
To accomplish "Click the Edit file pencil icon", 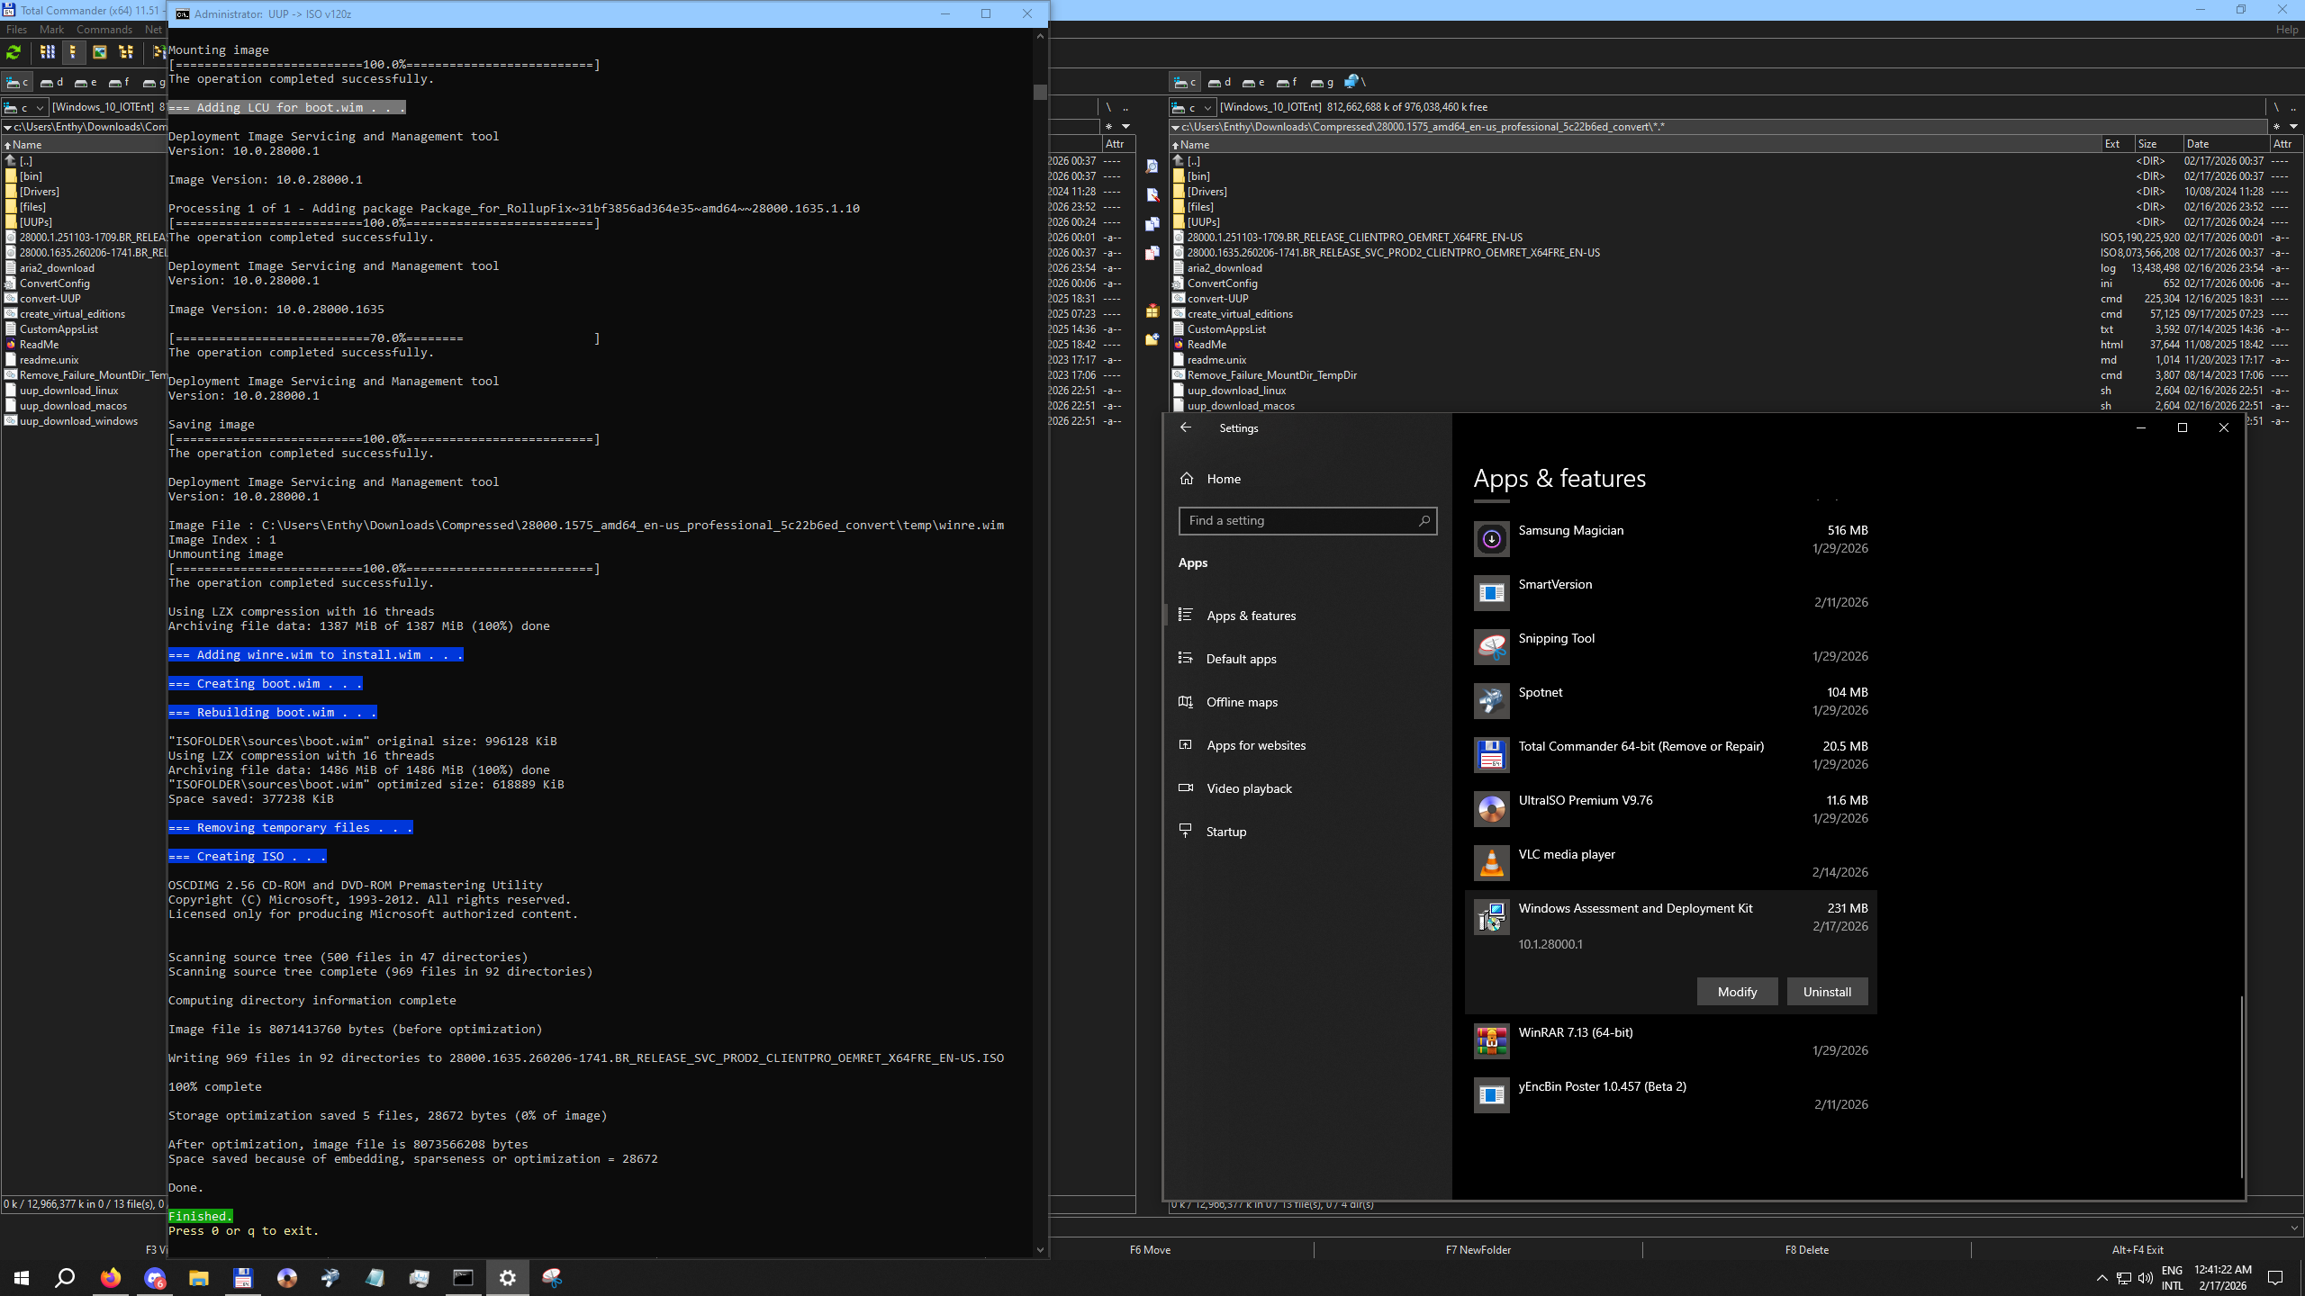I will pos(1152,195).
